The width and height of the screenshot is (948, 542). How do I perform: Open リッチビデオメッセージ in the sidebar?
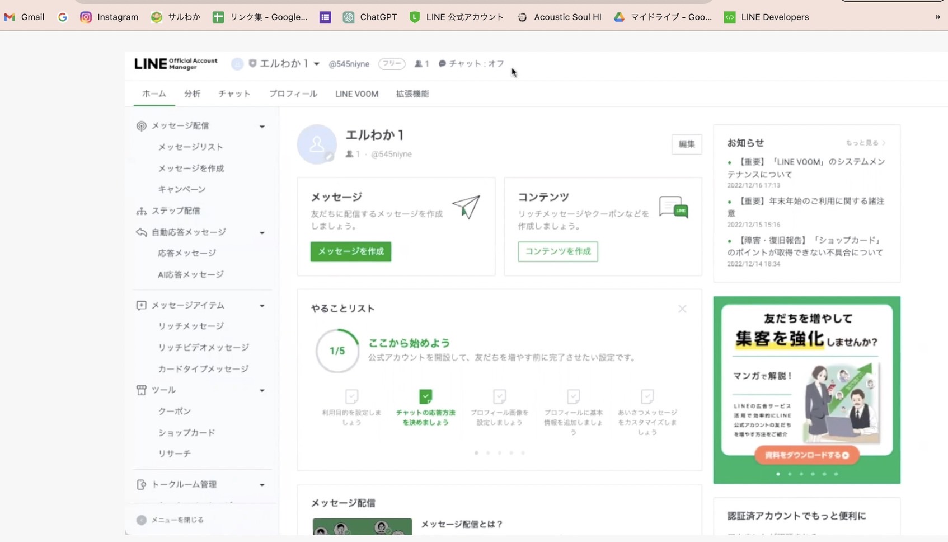coord(203,347)
